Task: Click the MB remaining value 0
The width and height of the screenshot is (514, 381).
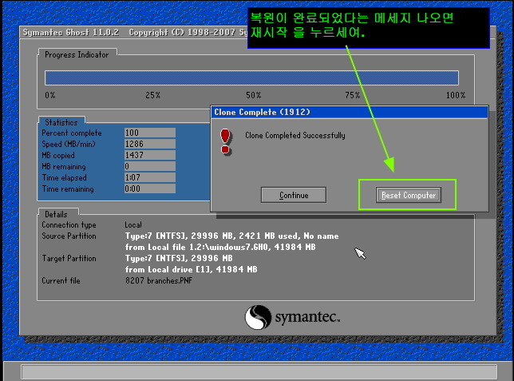Action: coord(150,166)
